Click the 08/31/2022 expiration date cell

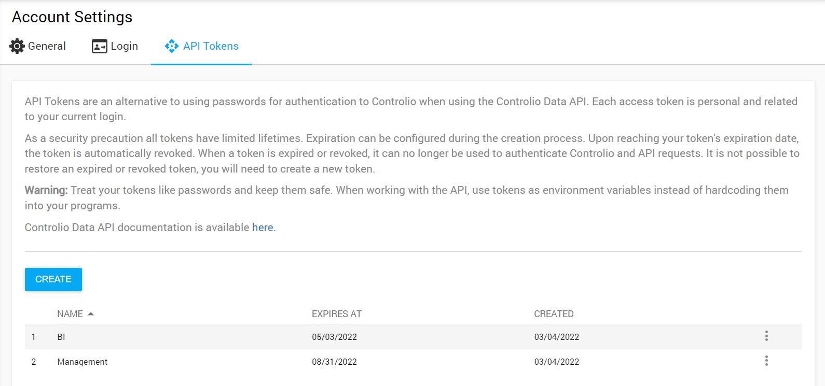click(334, 362)
